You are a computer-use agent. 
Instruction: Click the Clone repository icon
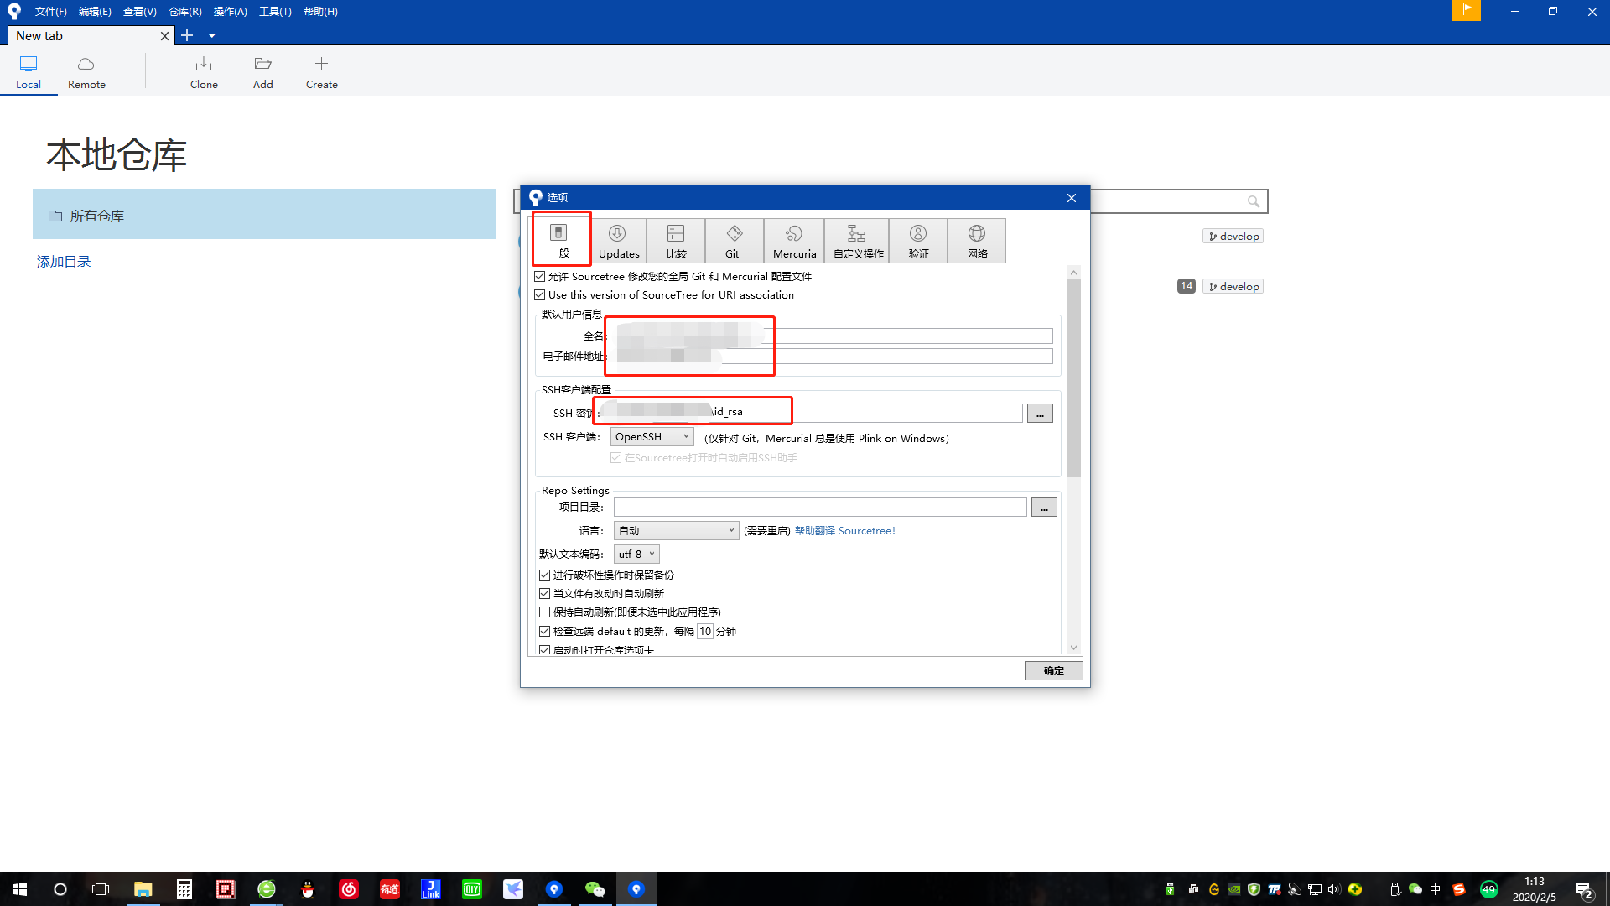pos(204,72)
